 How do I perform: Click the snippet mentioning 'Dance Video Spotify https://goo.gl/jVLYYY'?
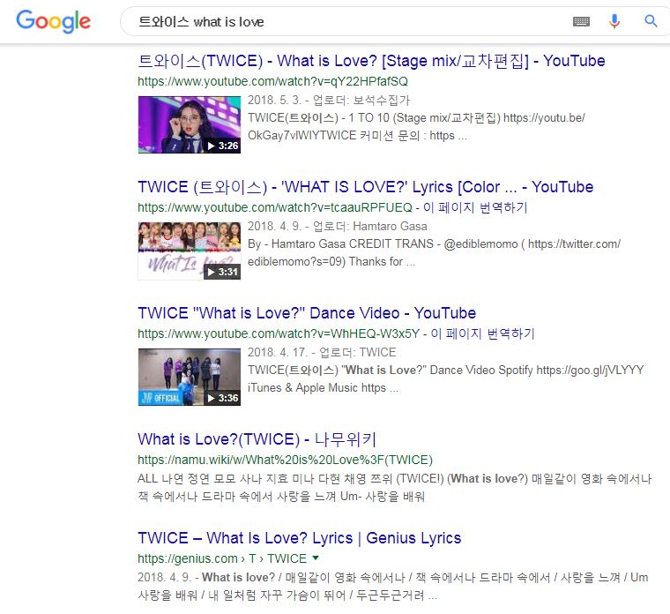click(x=446, y=378)
